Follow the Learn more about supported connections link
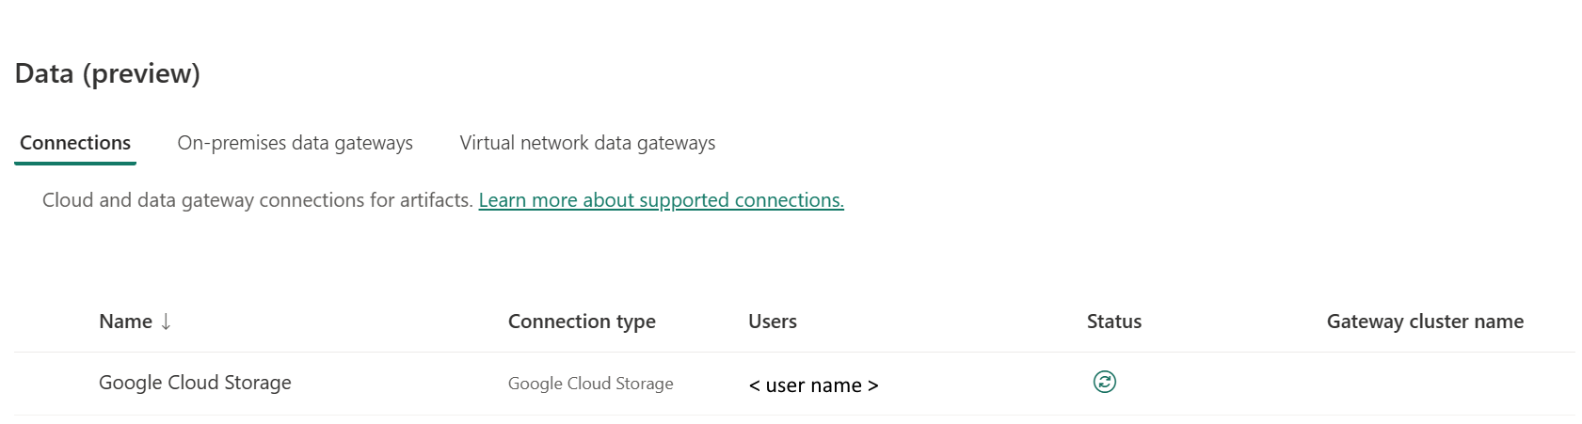Viewport: 1582px width, 424px height. click(x=662, y=200)
